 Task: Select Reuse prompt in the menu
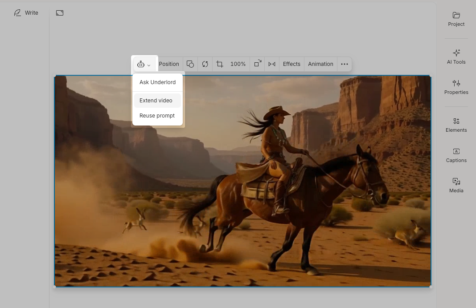157,115
